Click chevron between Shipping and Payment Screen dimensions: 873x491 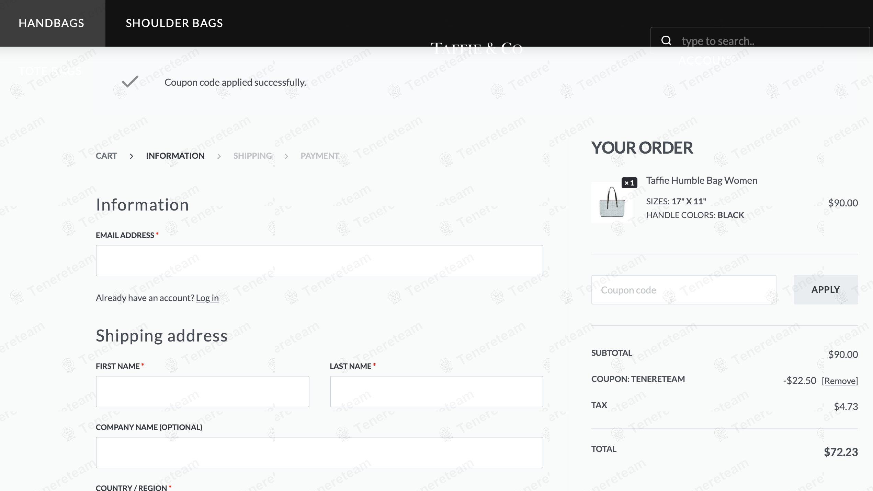(286, 156)
